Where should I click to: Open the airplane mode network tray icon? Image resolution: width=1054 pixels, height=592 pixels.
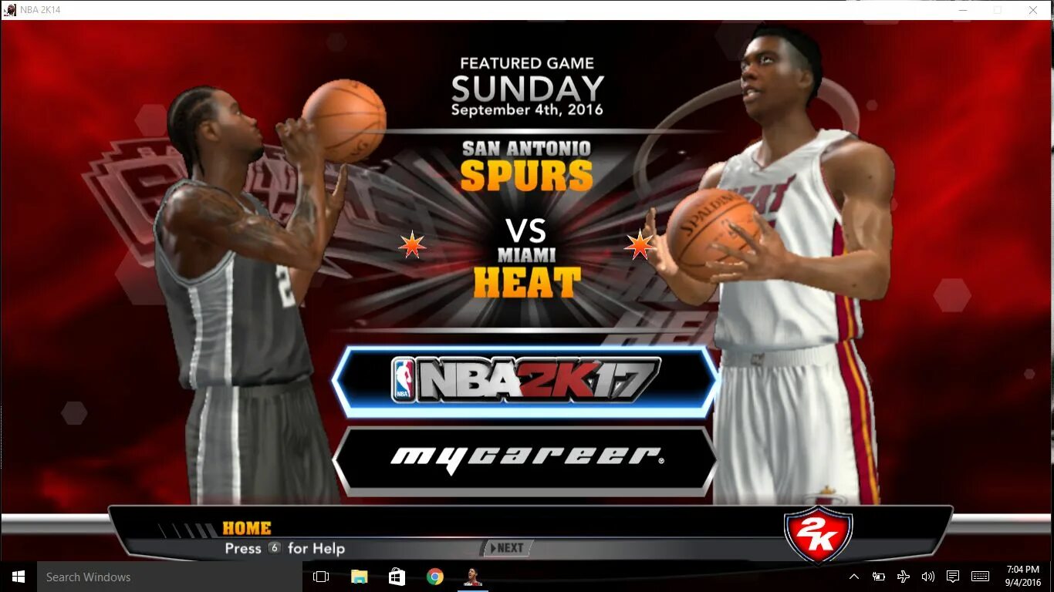coord(904,577)
